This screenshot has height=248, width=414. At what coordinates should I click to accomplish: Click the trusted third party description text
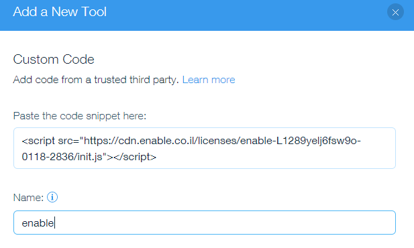pyautogui.click(x=96, y=80)
